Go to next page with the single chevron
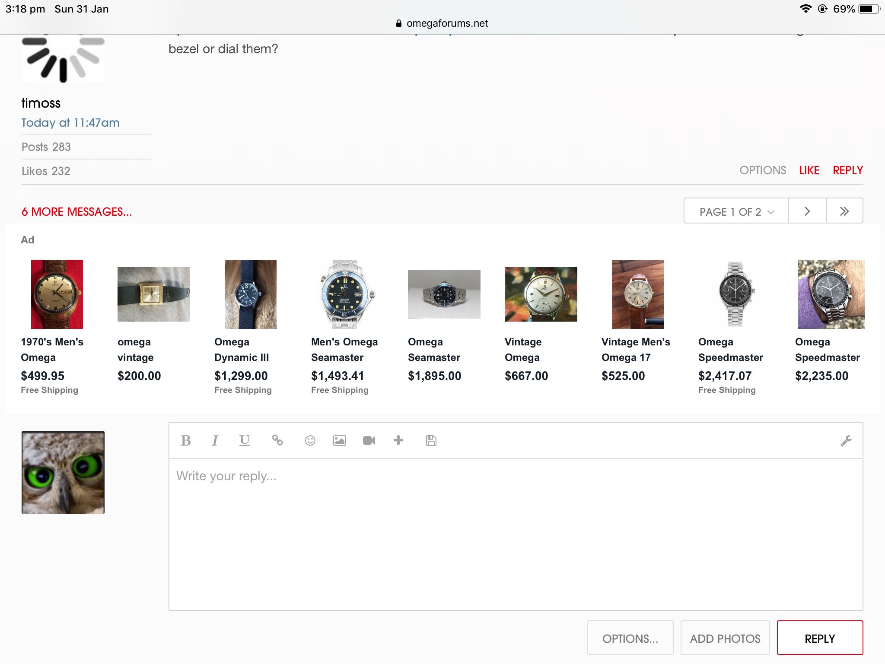Screen dimensions: 885x664 coord(807,211)
